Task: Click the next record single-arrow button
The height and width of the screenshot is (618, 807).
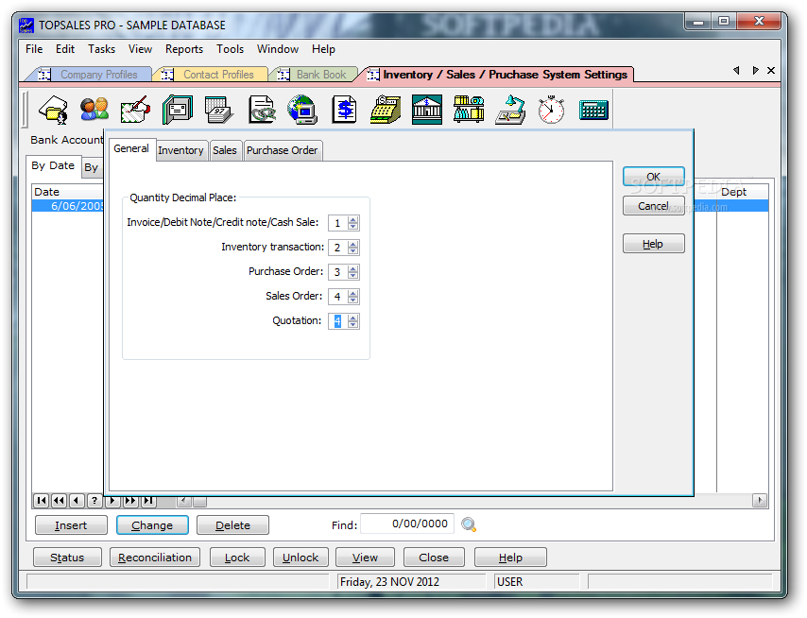Action: [112, 500]
